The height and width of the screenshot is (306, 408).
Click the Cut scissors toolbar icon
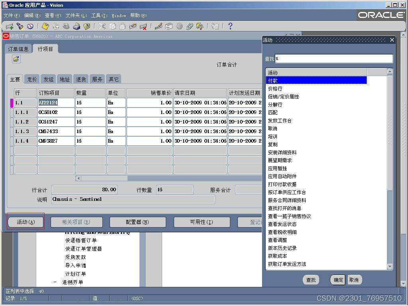click(x=102, y=26)
